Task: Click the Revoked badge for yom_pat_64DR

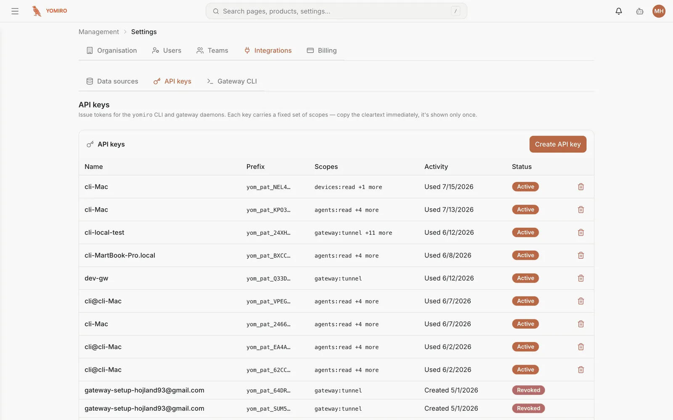Action: 528,391
